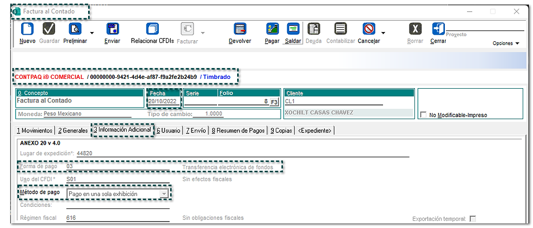Click the window title bar app icon
533x228 pixels.
pyautogui.click(x=16, y=11)
